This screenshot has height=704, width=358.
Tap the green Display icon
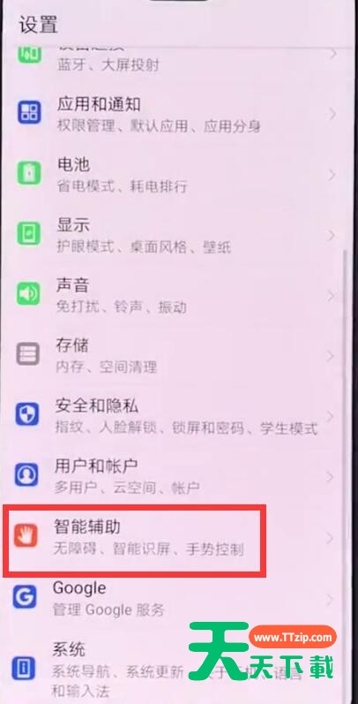(x=28, y=234)
